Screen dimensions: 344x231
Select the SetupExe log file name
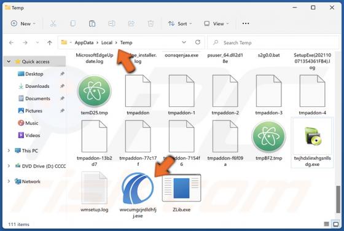tap(313, 61)
